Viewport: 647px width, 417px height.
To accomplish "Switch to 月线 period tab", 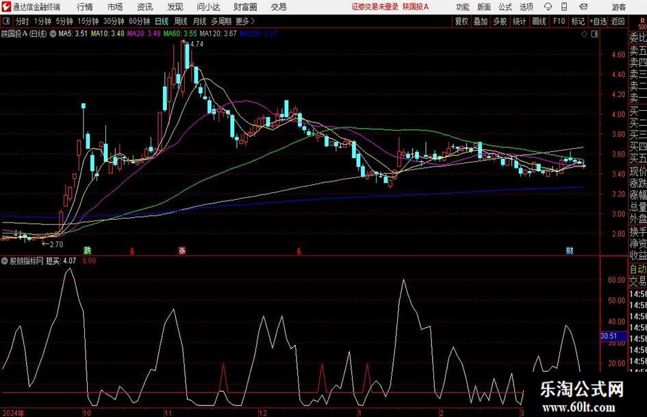I will (200, 21).
